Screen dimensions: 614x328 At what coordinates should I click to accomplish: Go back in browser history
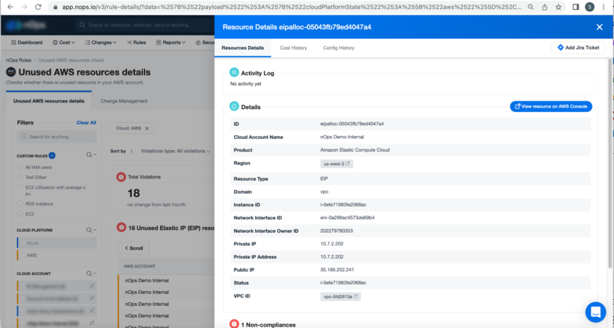(10, 7)
